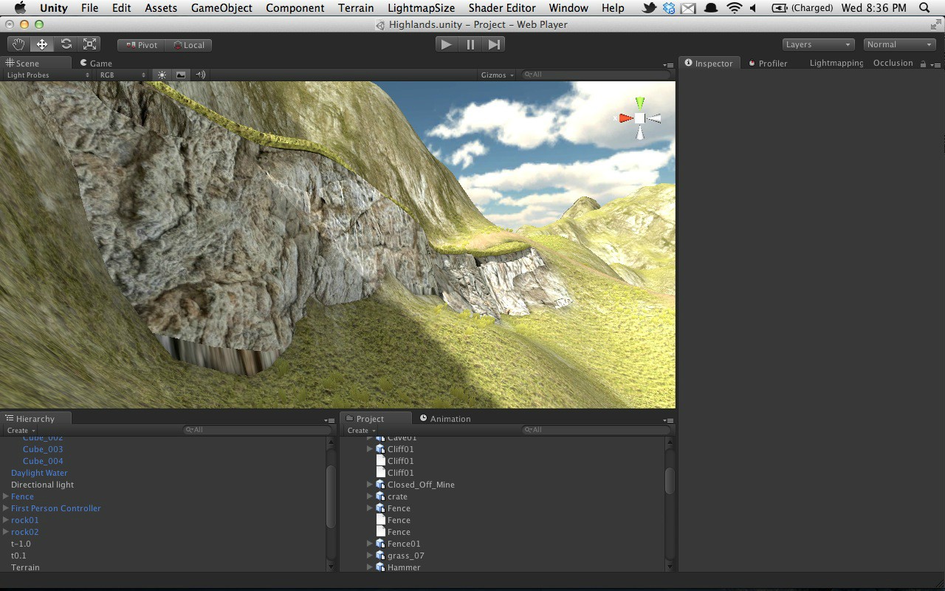Open the Terrain menu in the menu bar
The image size is (945, 591).
click(356, 8)
